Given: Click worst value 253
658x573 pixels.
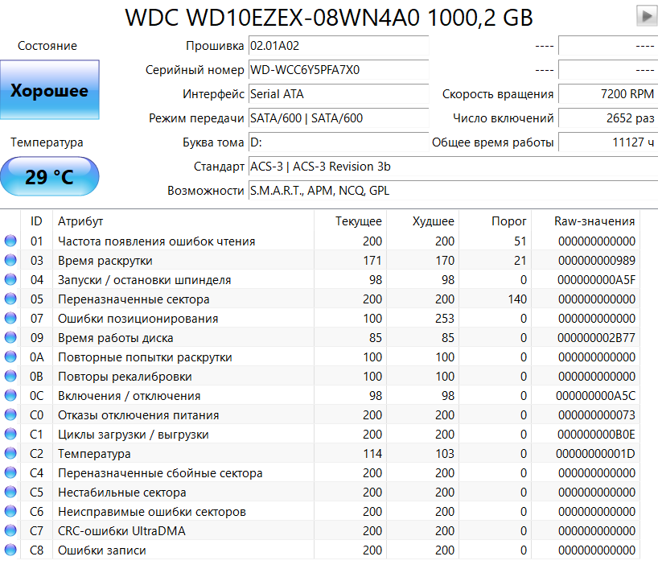Looking at the screenshot, I should 444,318.
